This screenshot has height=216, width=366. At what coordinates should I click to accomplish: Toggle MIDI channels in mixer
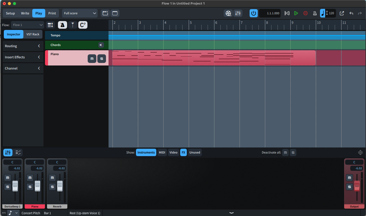coord(162,153)
